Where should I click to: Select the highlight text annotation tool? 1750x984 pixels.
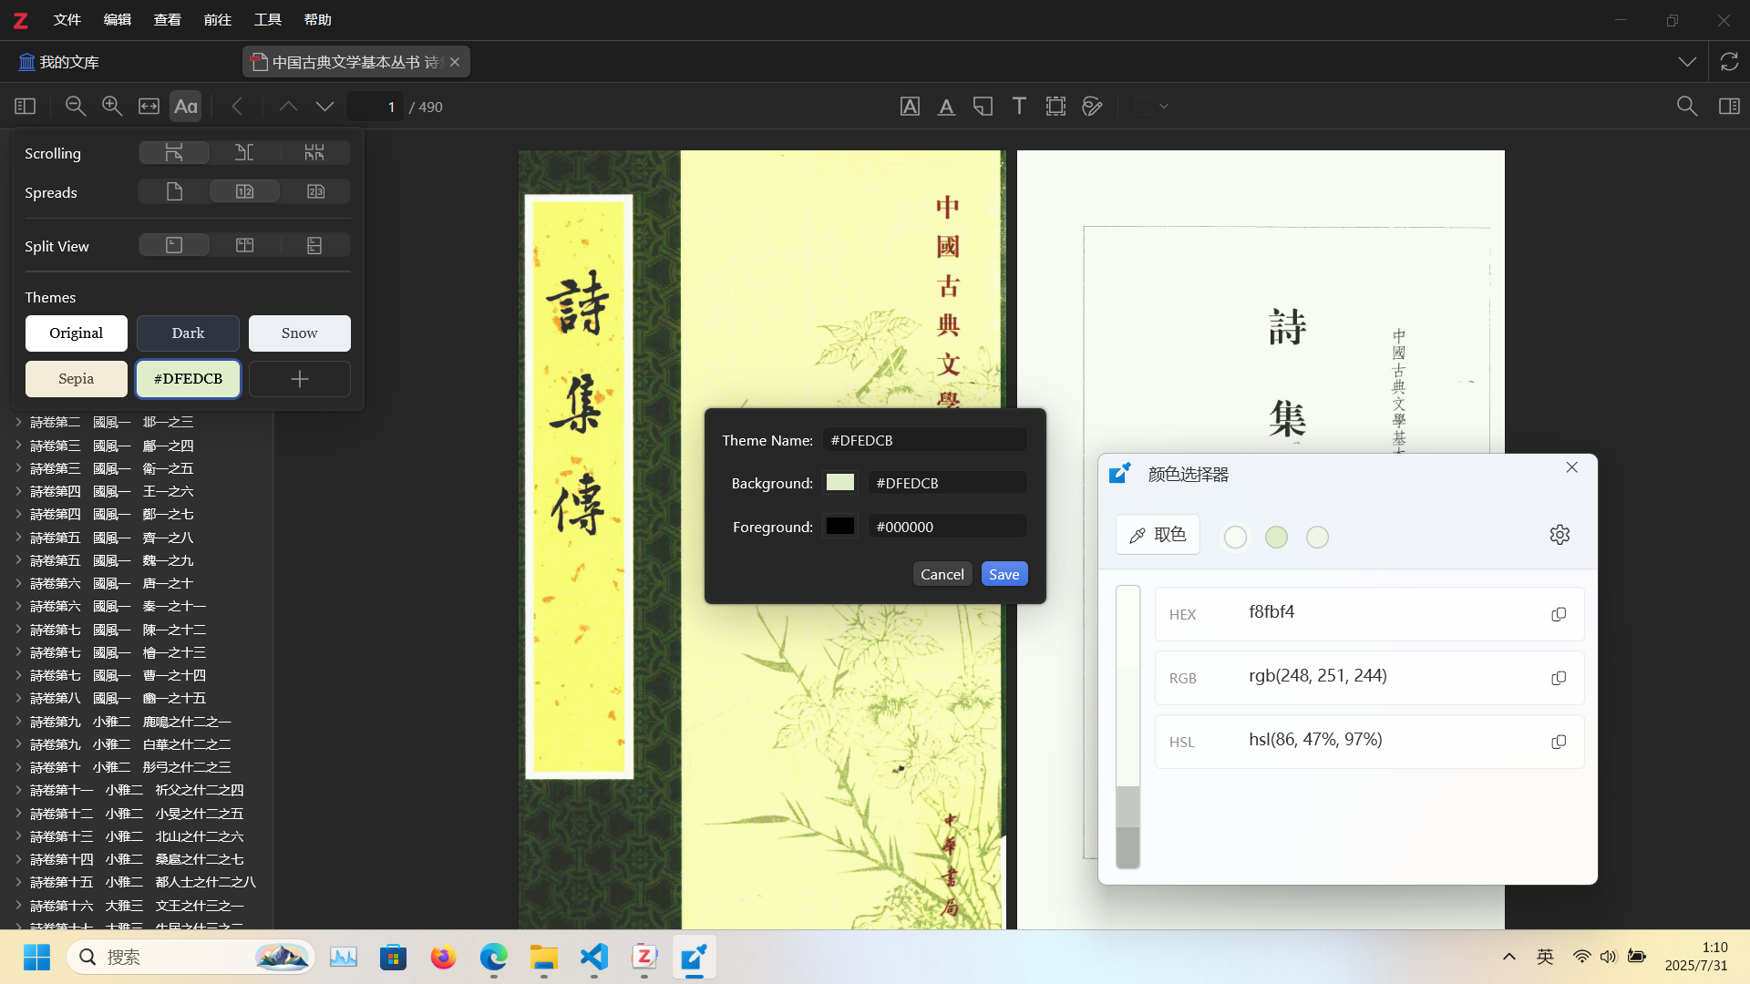[x=910, y=107]
